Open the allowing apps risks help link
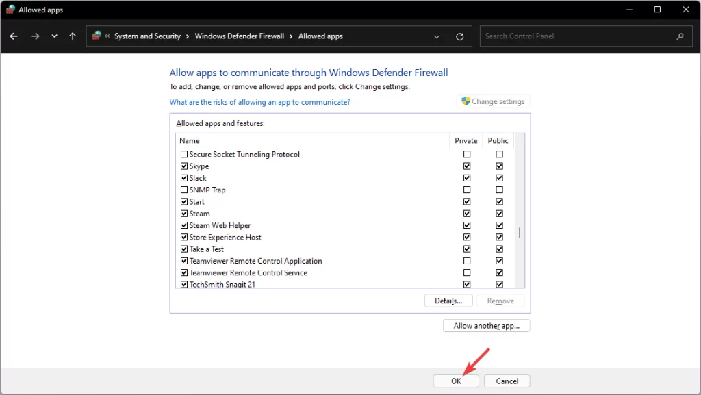 (x=260, y=101)
